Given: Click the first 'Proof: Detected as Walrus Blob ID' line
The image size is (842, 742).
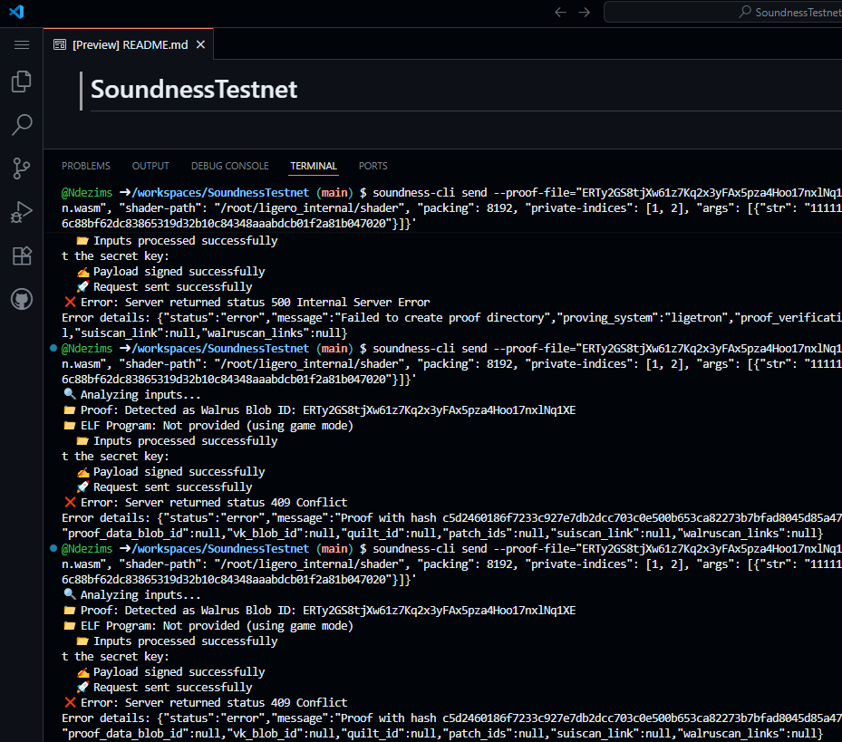Looking at the screenshot, I should [320, 410].
